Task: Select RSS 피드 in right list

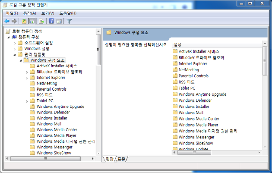Action: click(x=187, y=82)
